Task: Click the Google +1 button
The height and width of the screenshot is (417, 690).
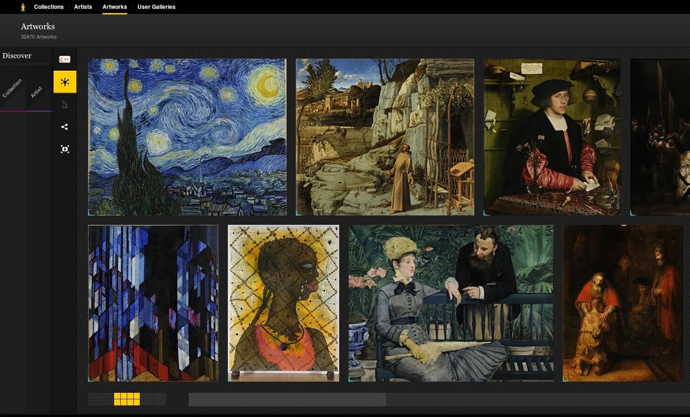Action: (64, 59)
